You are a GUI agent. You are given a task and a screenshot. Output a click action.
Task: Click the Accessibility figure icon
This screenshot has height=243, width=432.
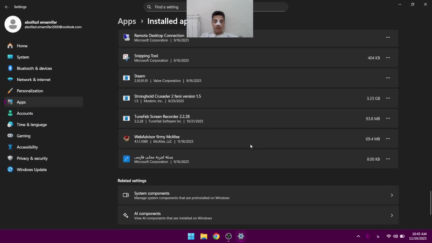pyautogui.click(x=10, y=147)
